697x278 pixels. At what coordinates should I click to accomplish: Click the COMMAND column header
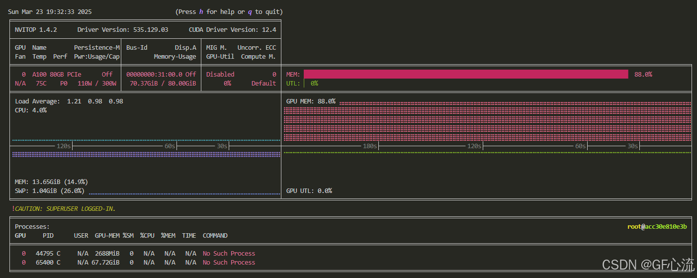click(215, 236)
